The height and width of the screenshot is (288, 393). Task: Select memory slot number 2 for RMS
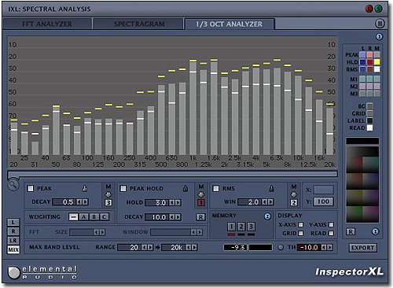294,203
